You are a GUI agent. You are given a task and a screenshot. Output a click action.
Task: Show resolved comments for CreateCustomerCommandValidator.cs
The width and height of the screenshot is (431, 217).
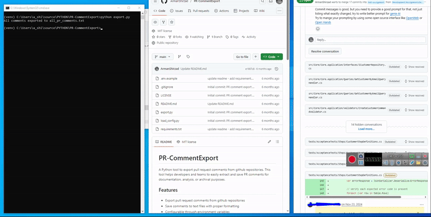tap(414, 110)
